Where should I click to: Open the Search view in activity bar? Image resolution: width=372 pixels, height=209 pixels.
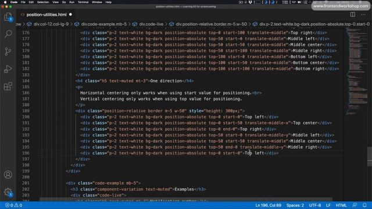(8, 34)
